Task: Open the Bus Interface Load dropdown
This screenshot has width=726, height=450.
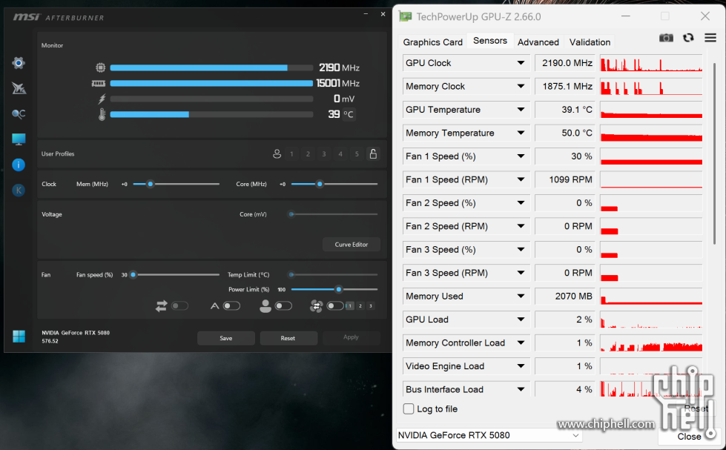Action: point(521,389)
